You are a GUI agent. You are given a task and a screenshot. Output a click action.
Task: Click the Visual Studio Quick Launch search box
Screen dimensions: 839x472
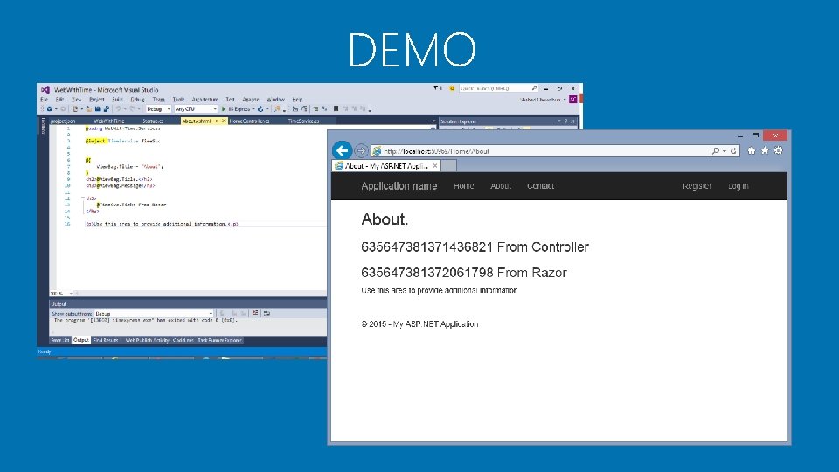[x=498, y=88]
